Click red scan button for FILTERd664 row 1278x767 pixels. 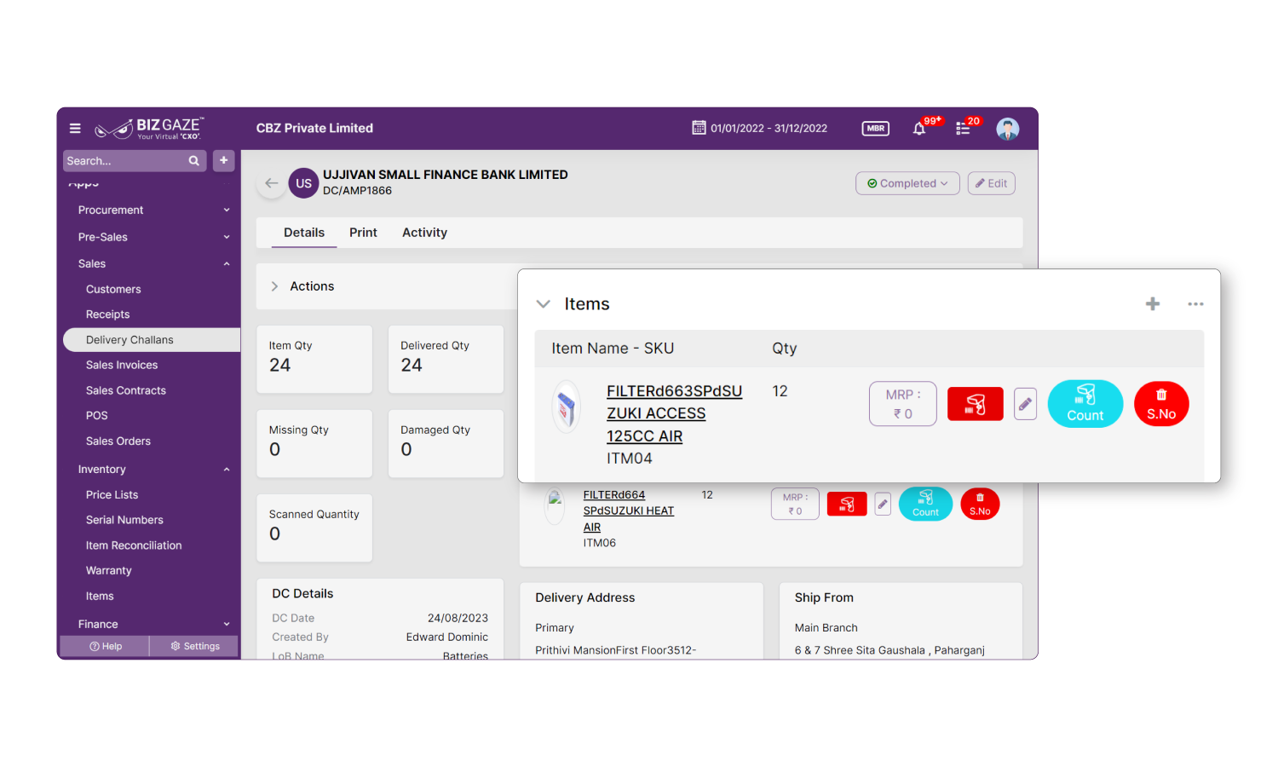847,504
